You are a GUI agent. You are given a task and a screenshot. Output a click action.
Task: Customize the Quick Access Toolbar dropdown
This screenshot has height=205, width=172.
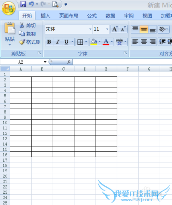pyautogui.click(x=66, y=4)
